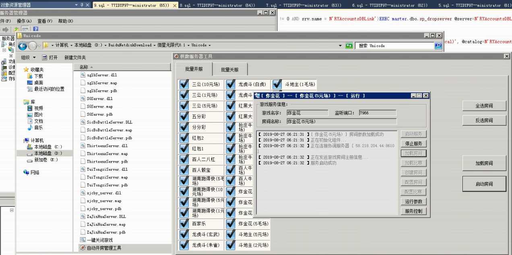Uncheck the 斗地主(1毛场) checkbox

(277, 84)
